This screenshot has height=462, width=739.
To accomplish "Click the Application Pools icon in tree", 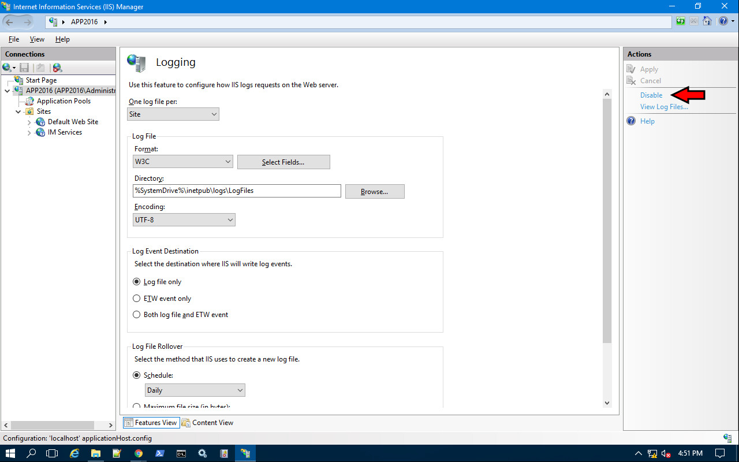I will click(29, 101).
